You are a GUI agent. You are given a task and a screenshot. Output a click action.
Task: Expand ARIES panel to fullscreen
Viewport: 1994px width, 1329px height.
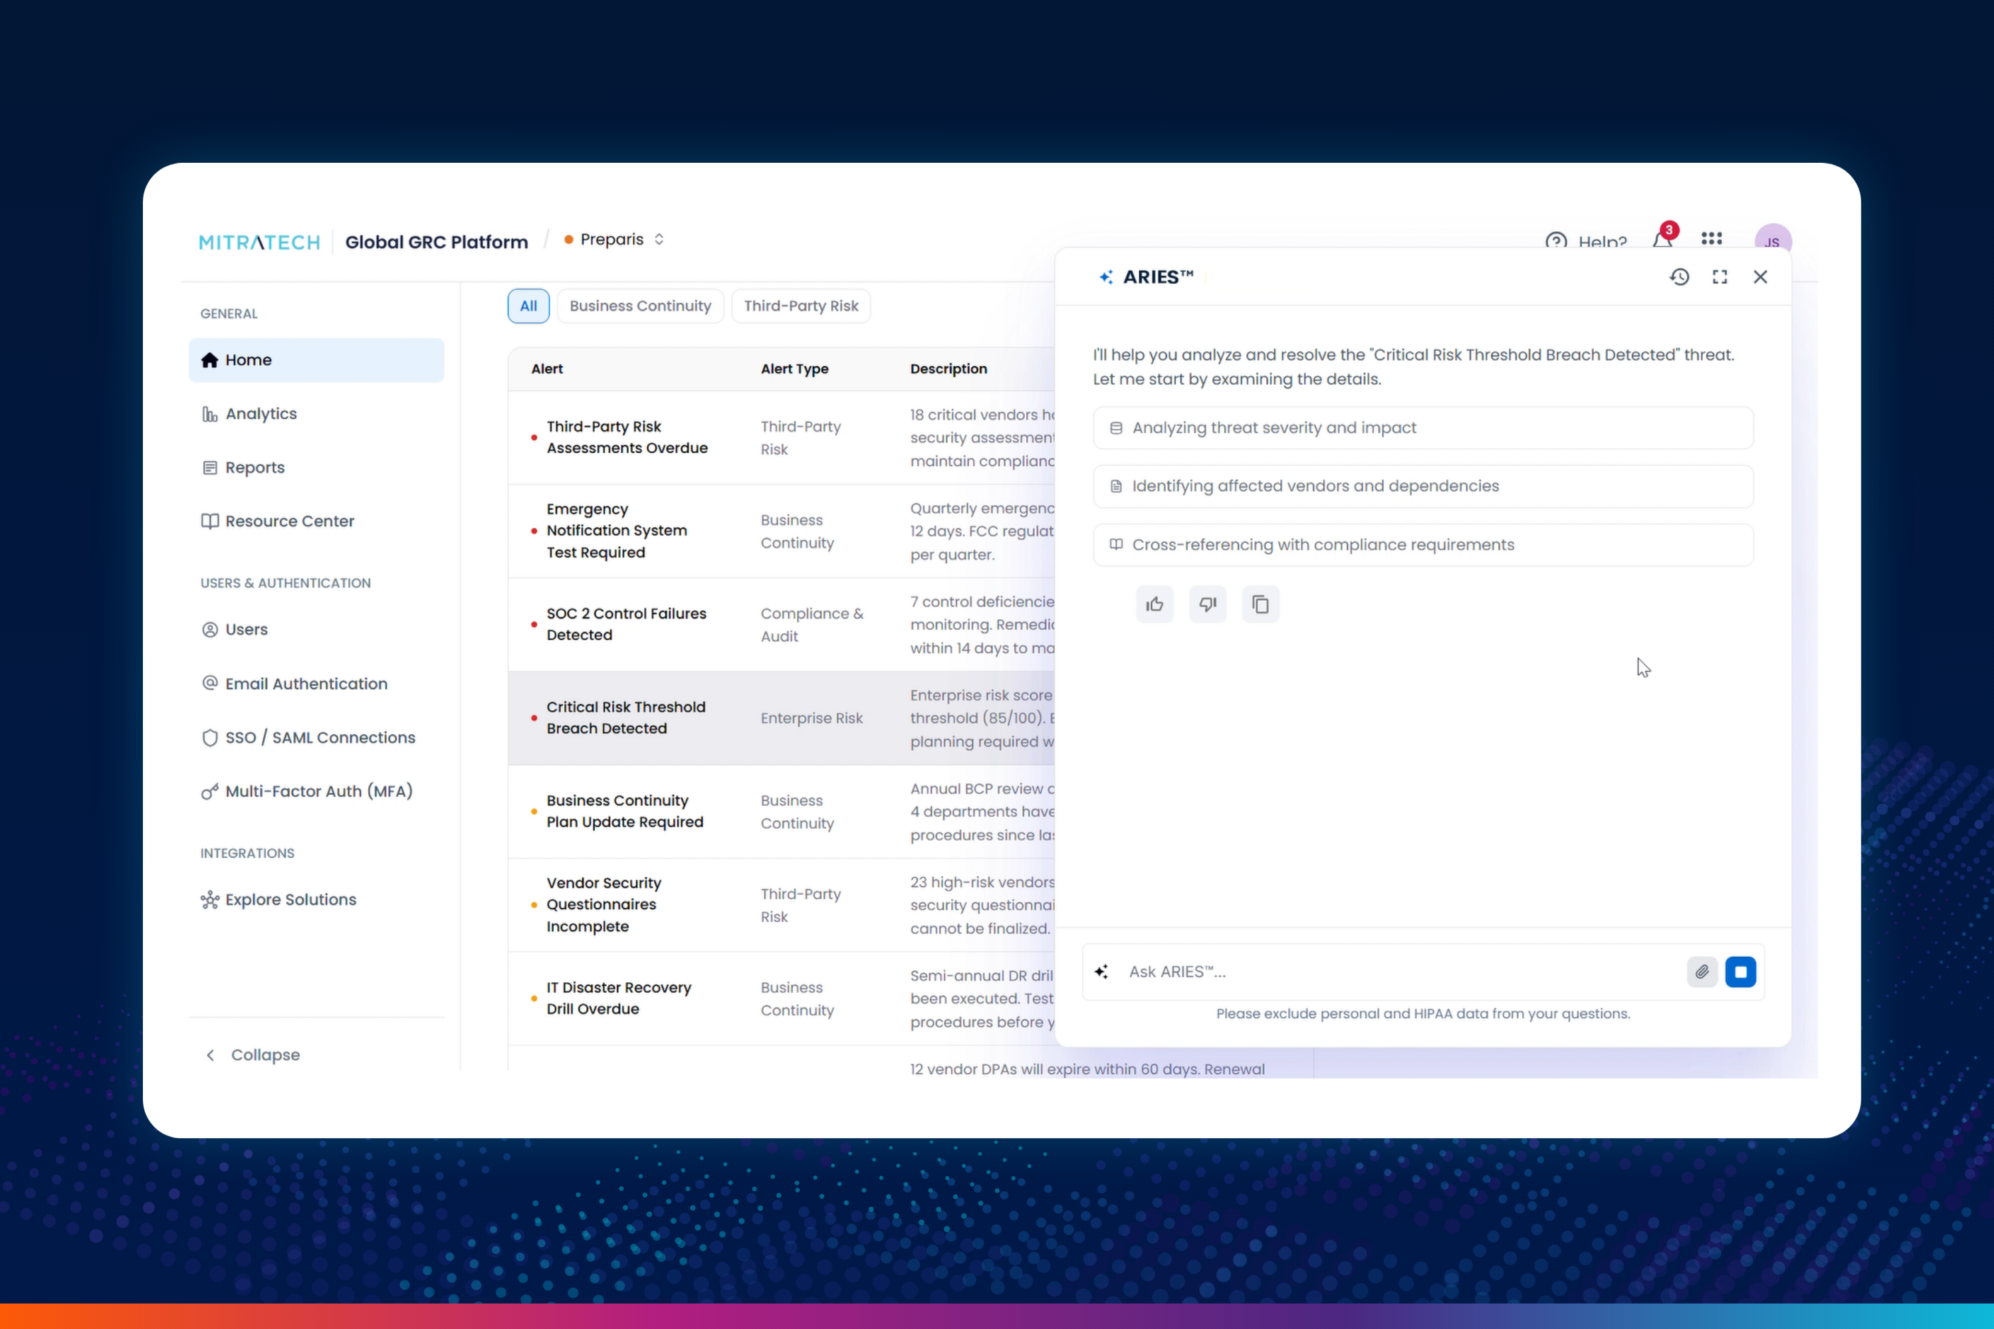[1719, 277]
